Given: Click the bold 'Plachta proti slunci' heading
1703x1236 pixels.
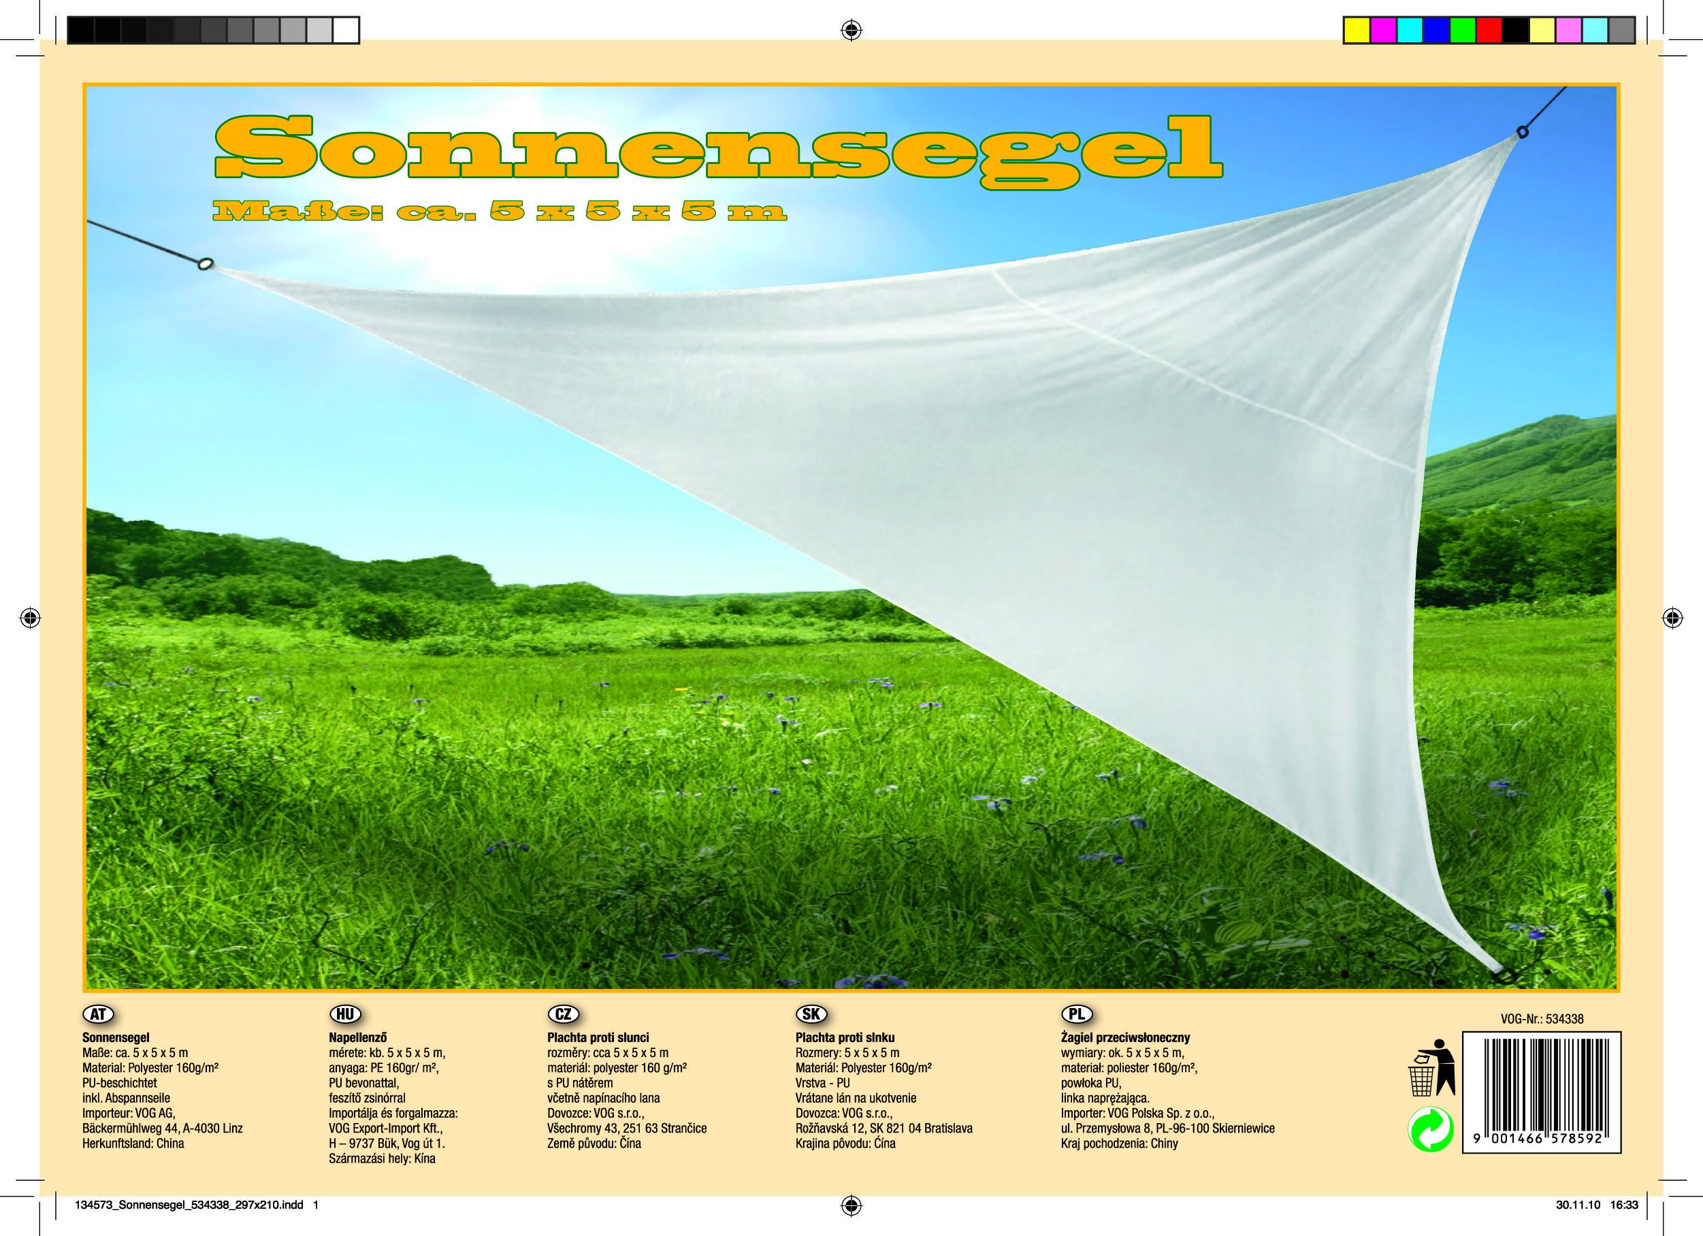Looking at the screenshot, I should coord(598,1038).
